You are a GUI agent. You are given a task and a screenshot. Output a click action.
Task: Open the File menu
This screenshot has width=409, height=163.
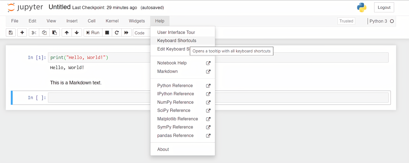pos(15,21)
